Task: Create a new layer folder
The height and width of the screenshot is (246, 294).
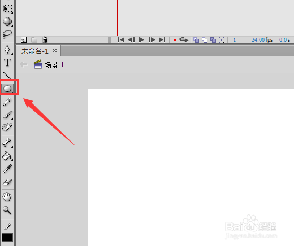Action: [x=34, y=40]
